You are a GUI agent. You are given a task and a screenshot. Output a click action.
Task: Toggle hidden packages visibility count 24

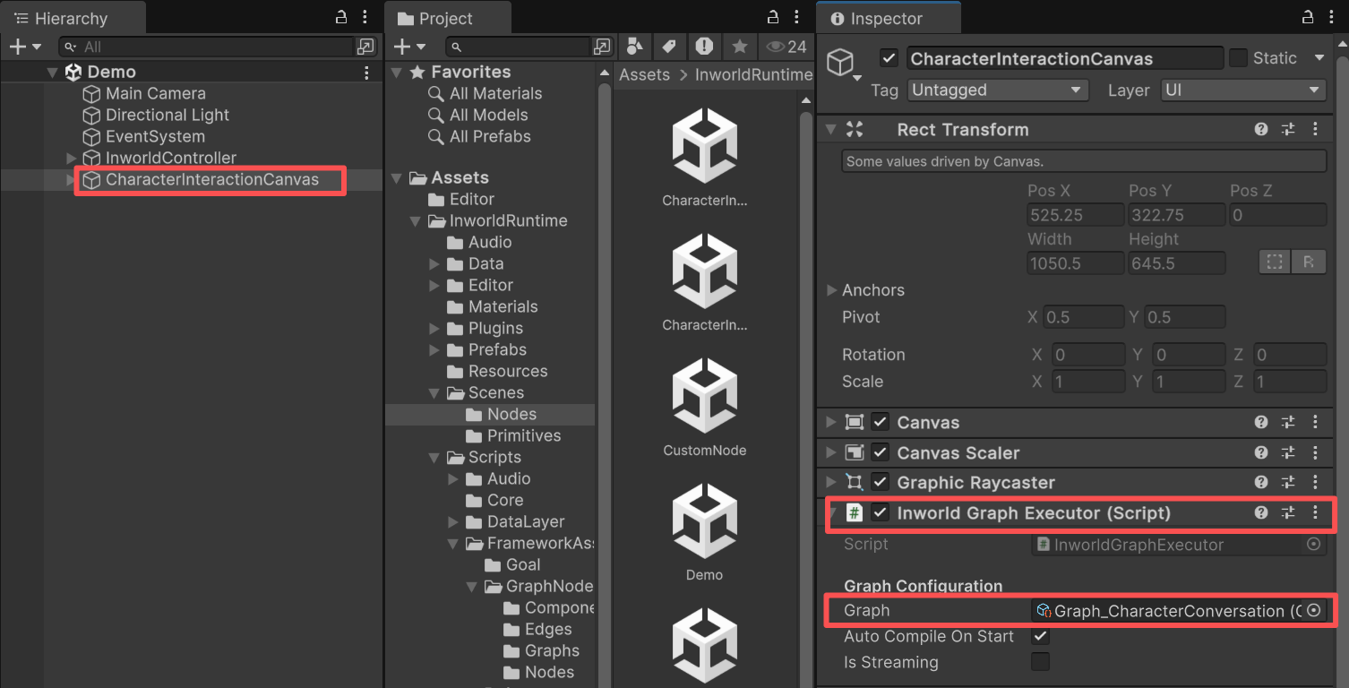point(786,47)
